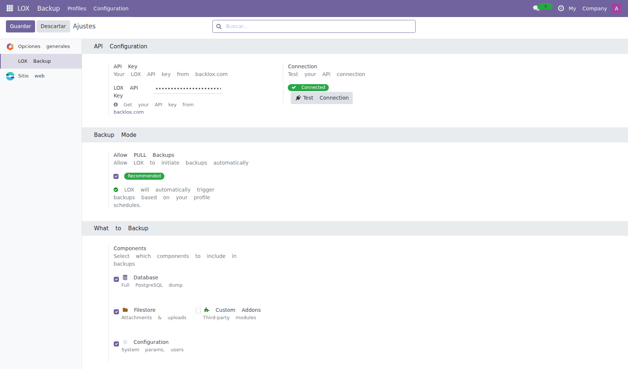Open the activities clock icon

561,8
